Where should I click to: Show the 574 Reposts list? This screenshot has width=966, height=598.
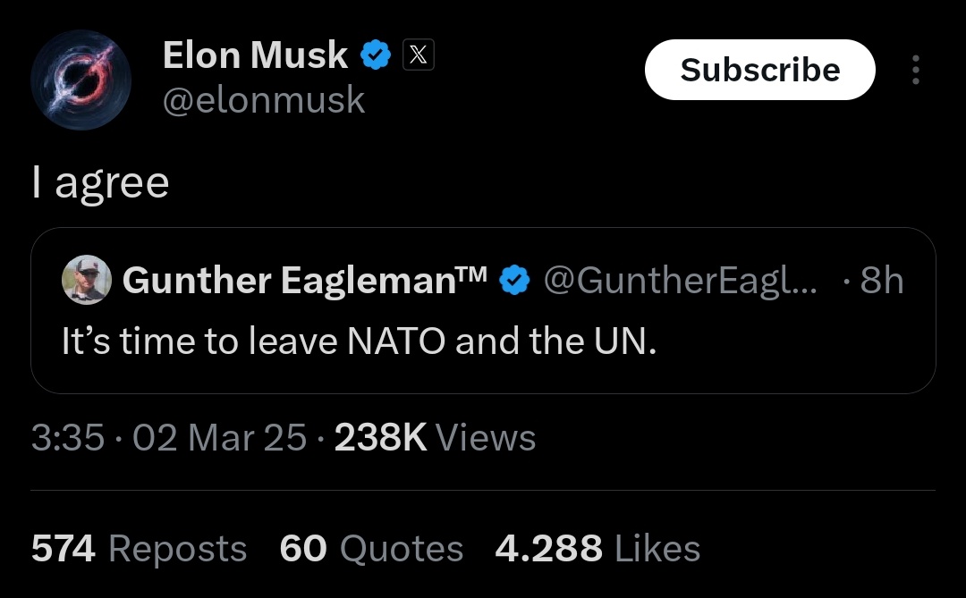tap(140, 548)
